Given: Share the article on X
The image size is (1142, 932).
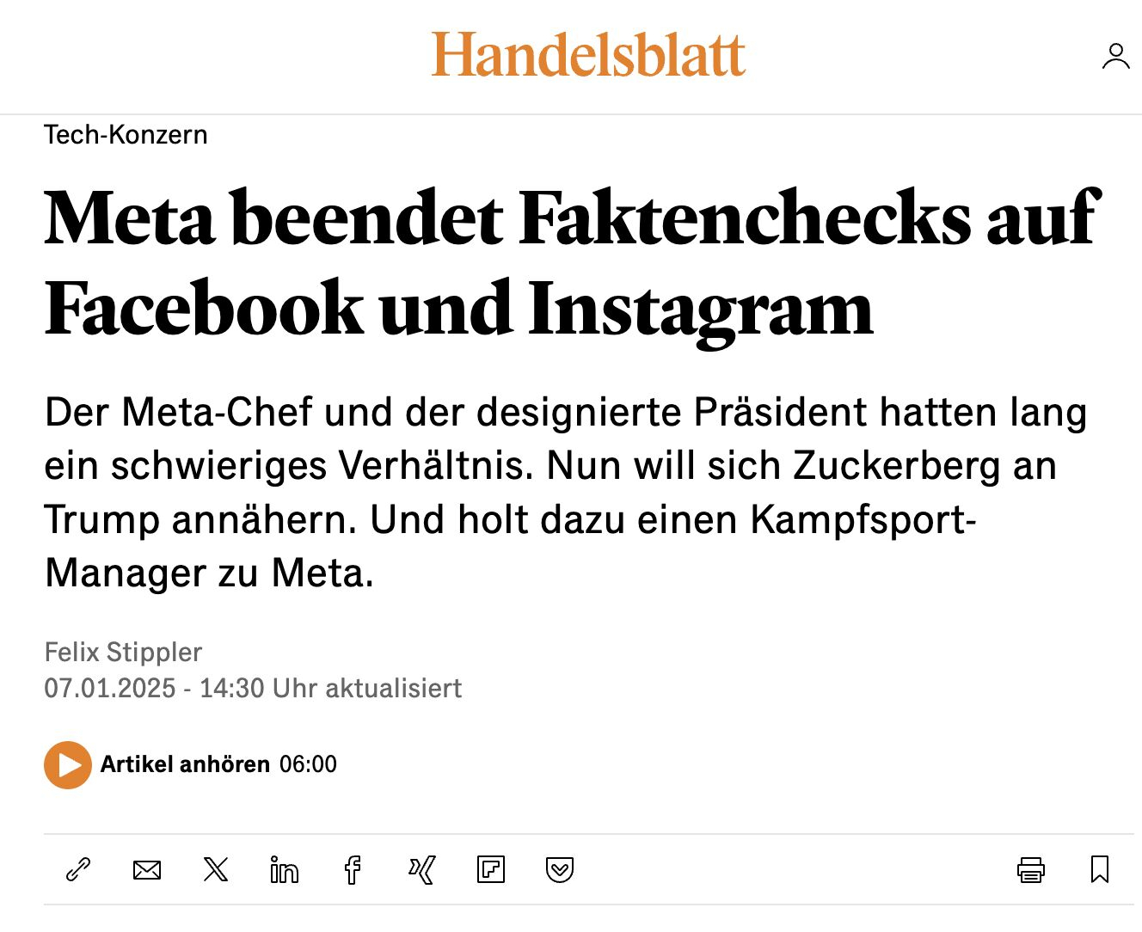Looking at the screenshot, I should pos(216,870).
